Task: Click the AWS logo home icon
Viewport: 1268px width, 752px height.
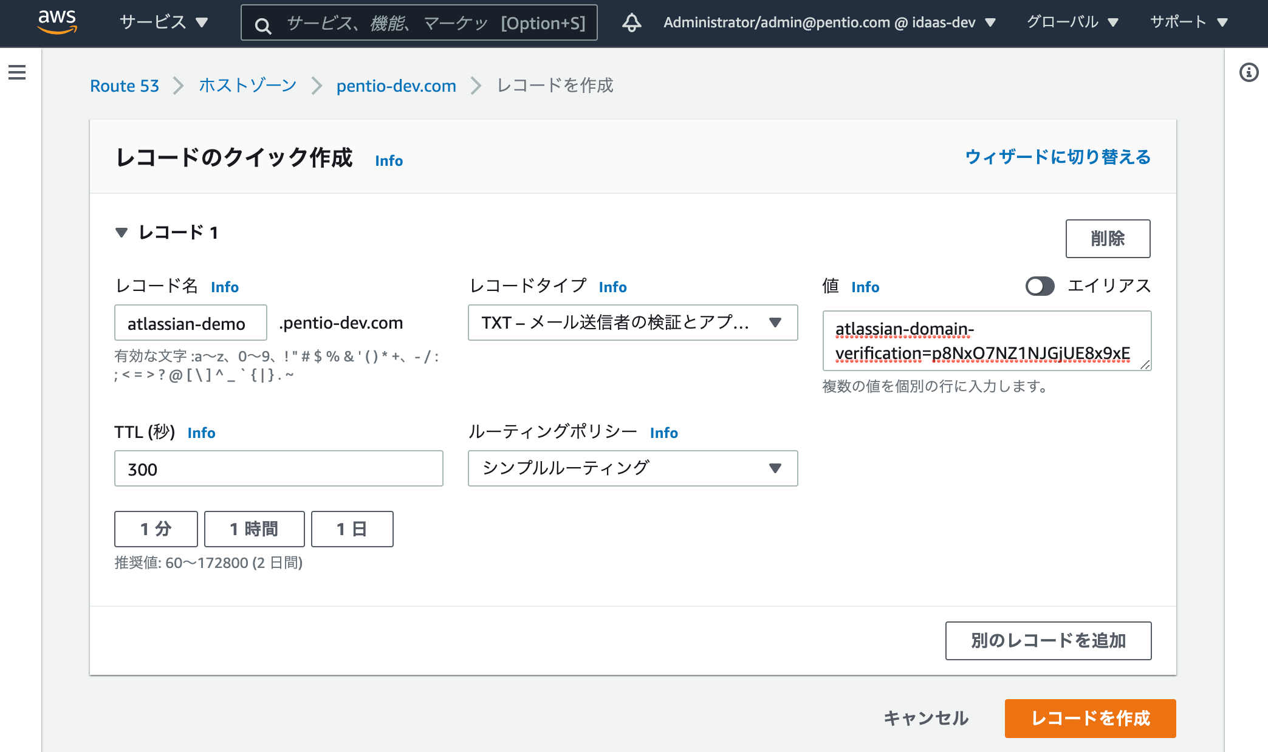Action: pos(57,22)
